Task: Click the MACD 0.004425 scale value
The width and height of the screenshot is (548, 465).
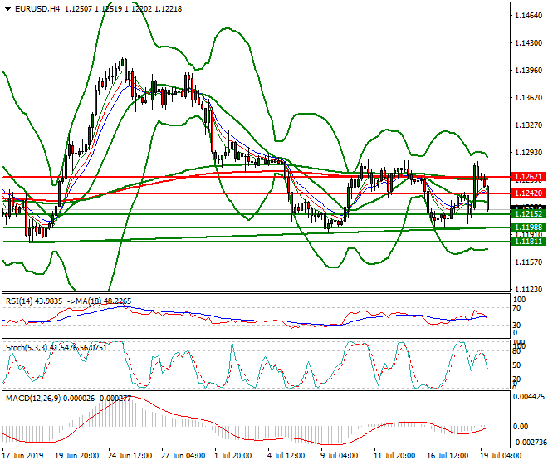Action: click(528, 397)
